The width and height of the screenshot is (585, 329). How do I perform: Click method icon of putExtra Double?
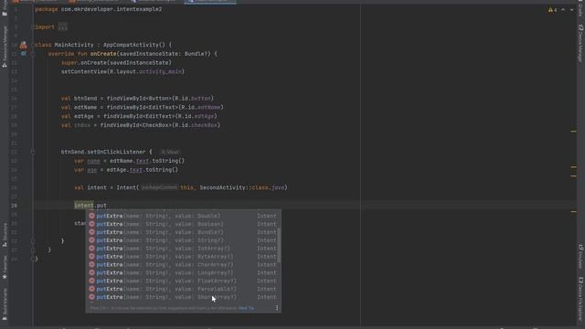91,216
